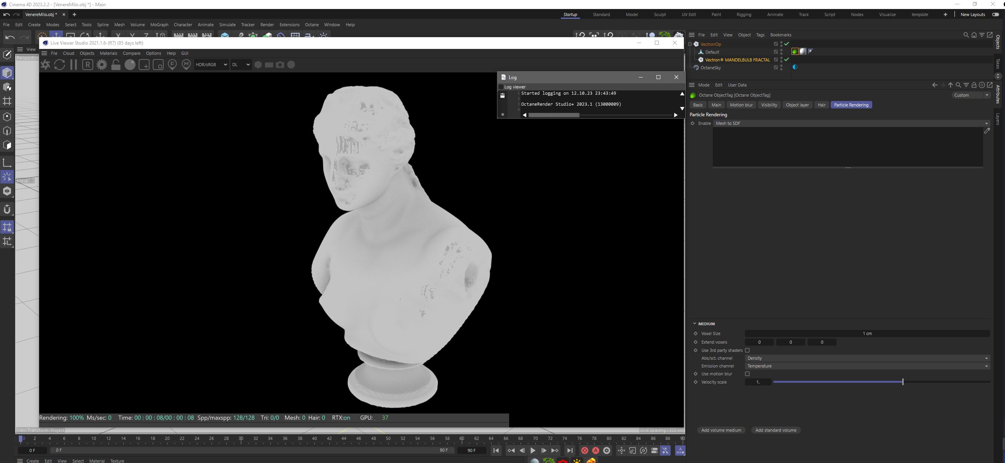Adjust the Velocity scale slider

tap(902, 382)
